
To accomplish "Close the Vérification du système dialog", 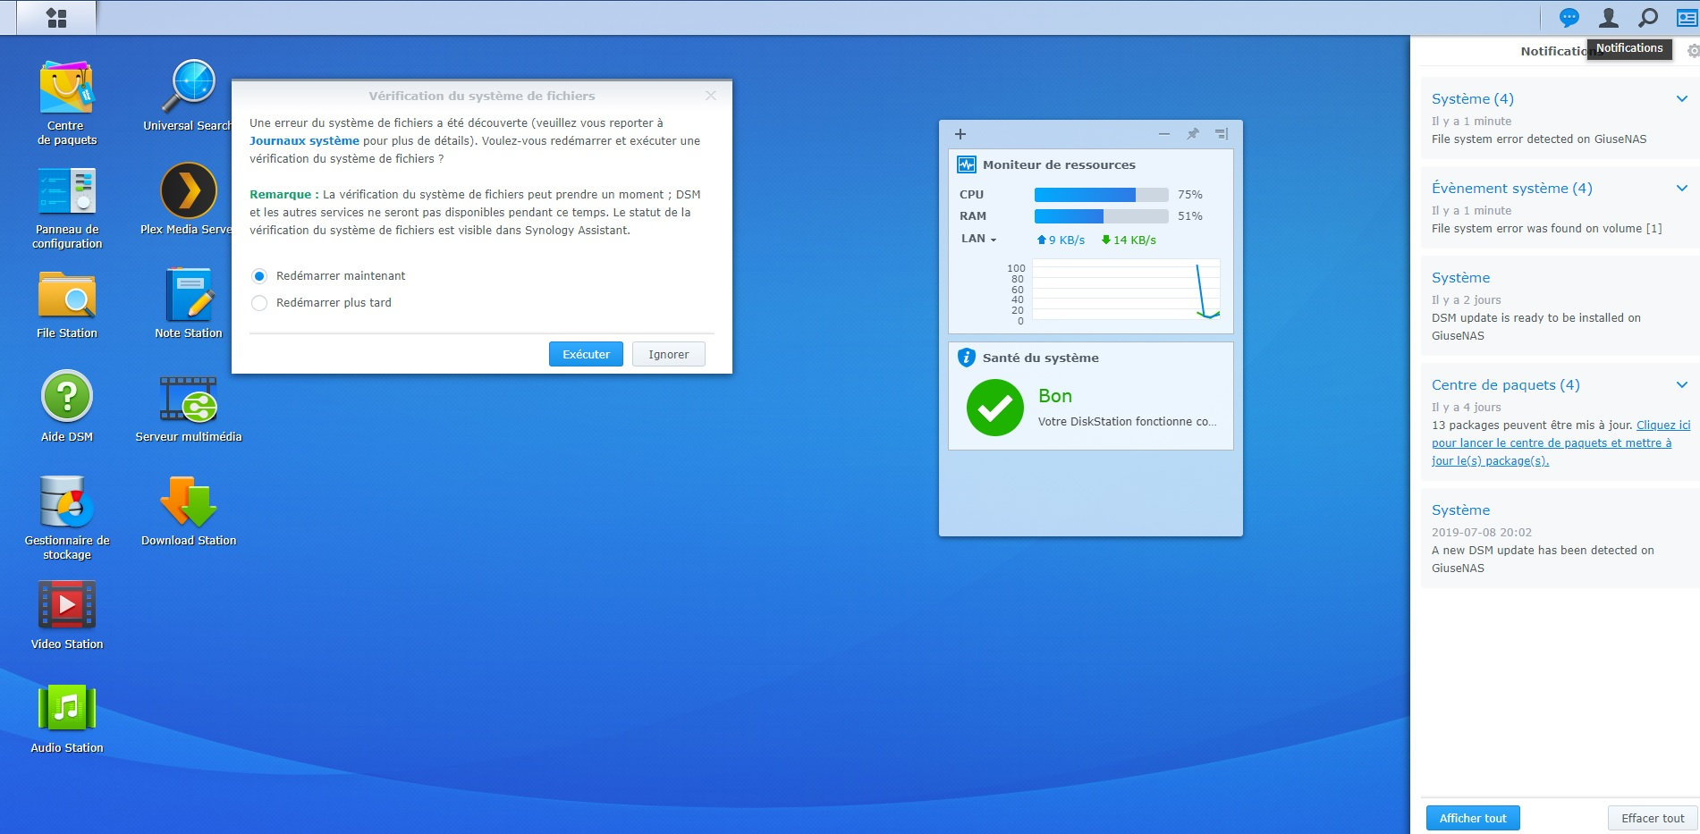I will pyautogui.click(x=711, y=96).
